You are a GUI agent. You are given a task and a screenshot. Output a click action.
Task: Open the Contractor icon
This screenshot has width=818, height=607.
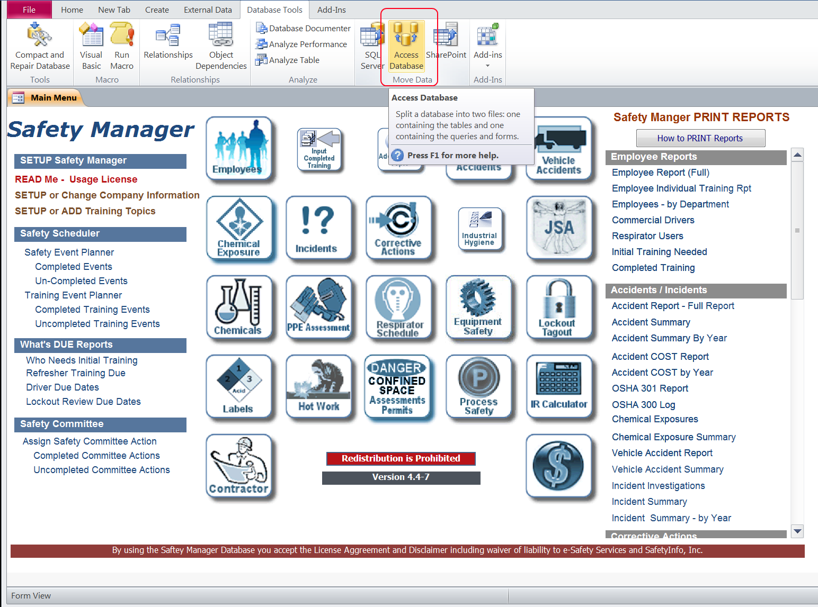tap(238, 466)
